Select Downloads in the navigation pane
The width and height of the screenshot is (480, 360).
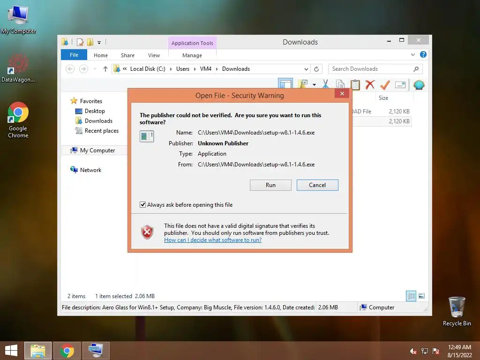(98, 120)
